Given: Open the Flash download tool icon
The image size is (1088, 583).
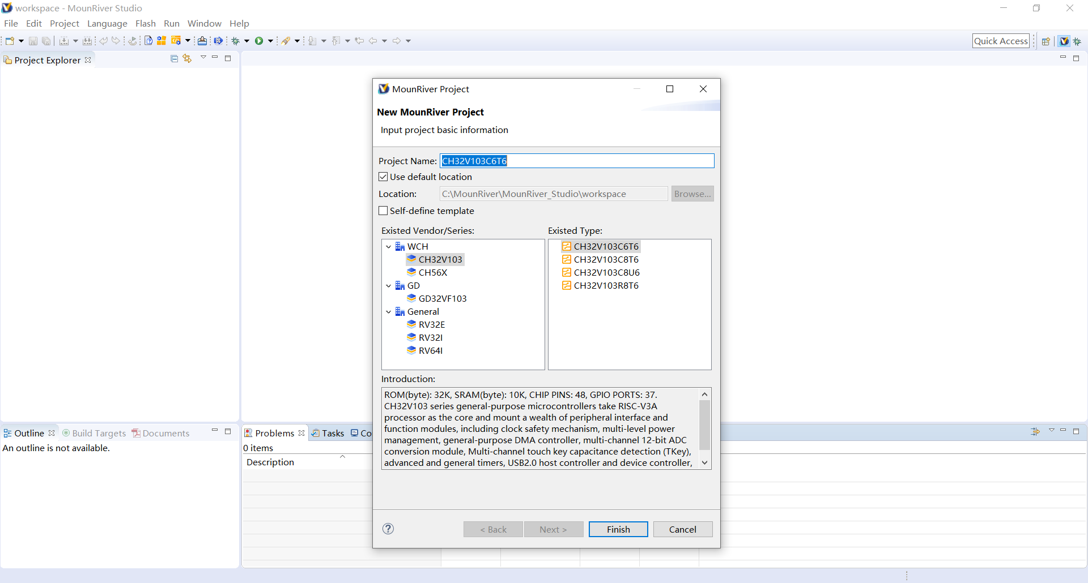Looking at the screenshot, I should pyautogui.click(x=203, y=40).
